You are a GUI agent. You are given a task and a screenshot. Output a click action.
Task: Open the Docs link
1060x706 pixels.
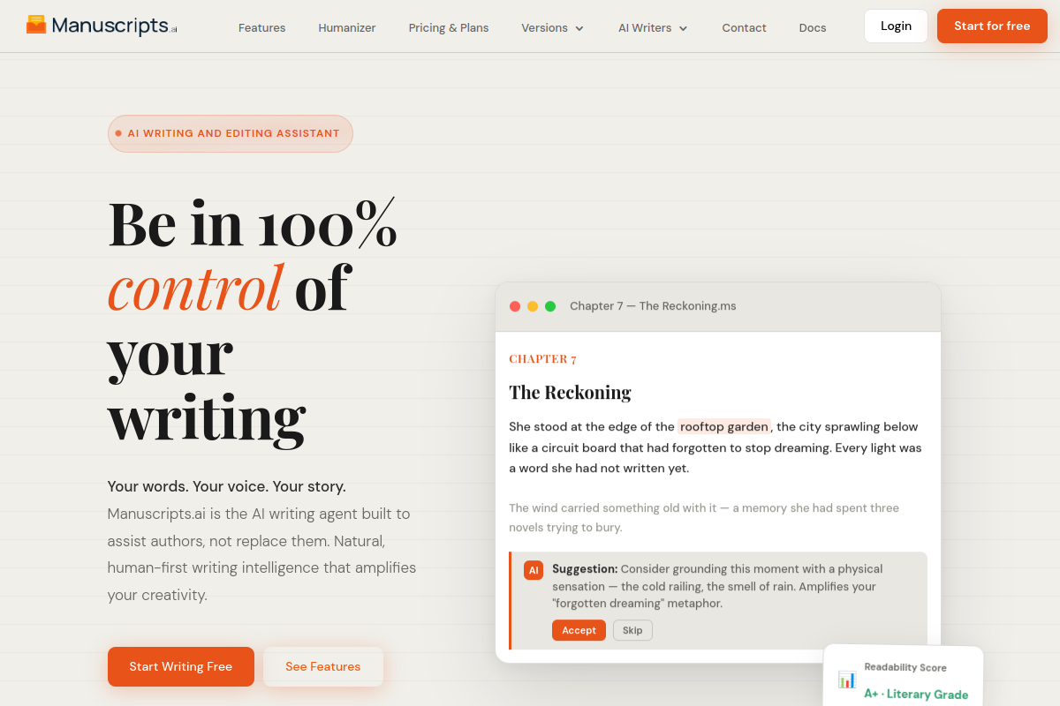tap(813, 27)
